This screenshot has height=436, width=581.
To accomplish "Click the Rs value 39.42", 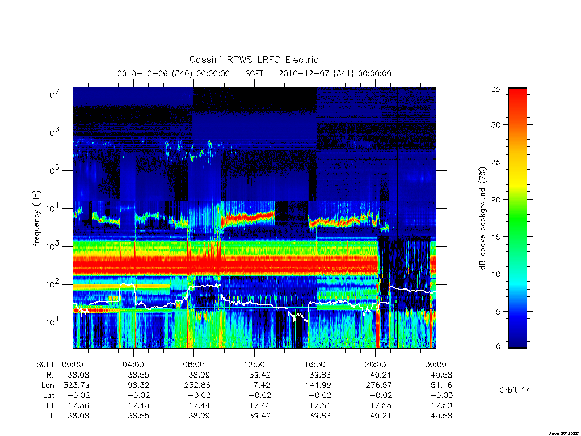I will click(x=260, y=375).
